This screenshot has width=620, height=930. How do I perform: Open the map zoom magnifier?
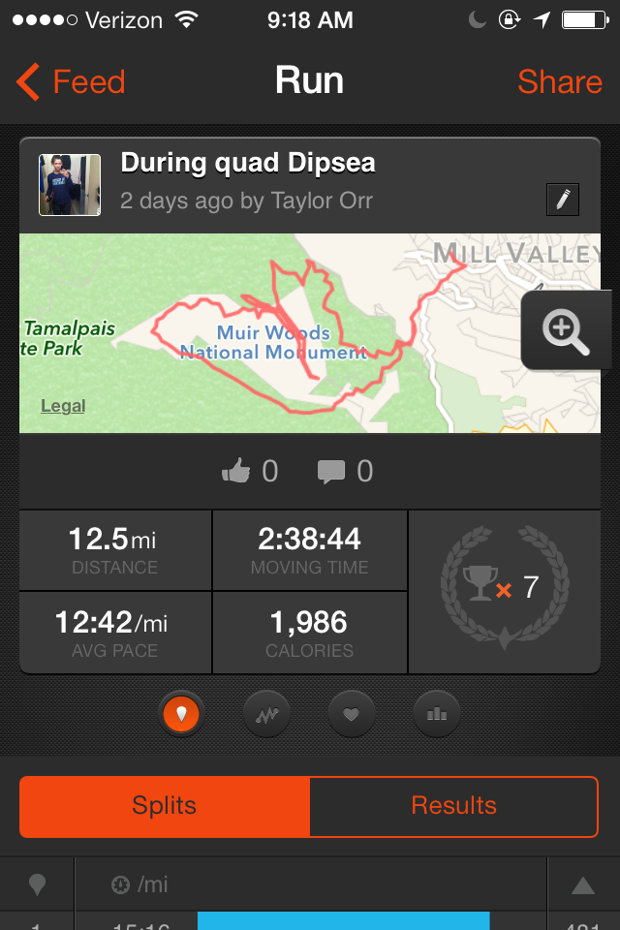(567, 330)
